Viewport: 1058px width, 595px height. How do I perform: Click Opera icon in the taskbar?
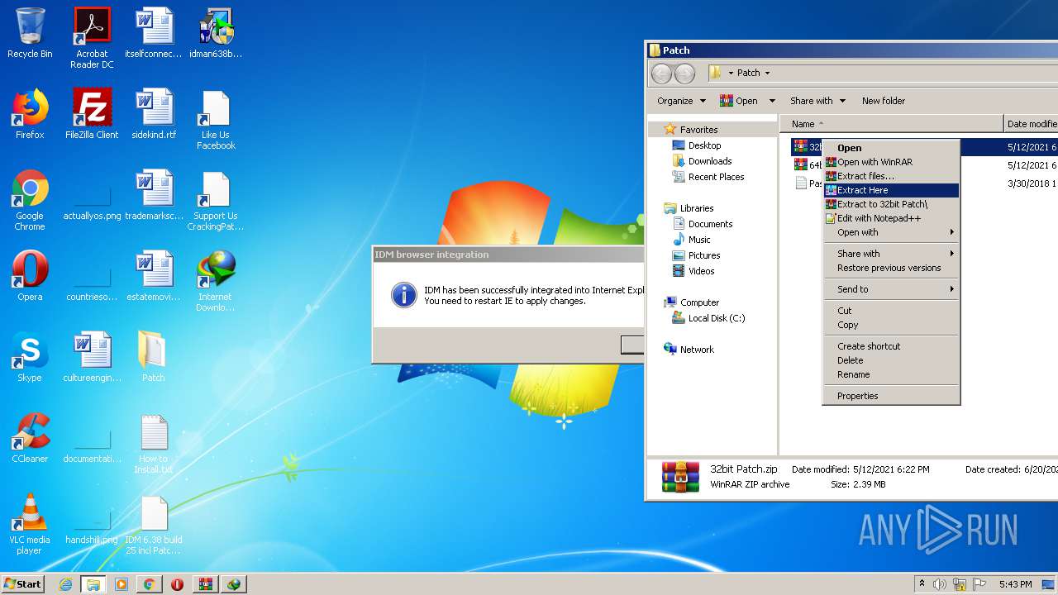pyautogui.click(x=177, y=584)
